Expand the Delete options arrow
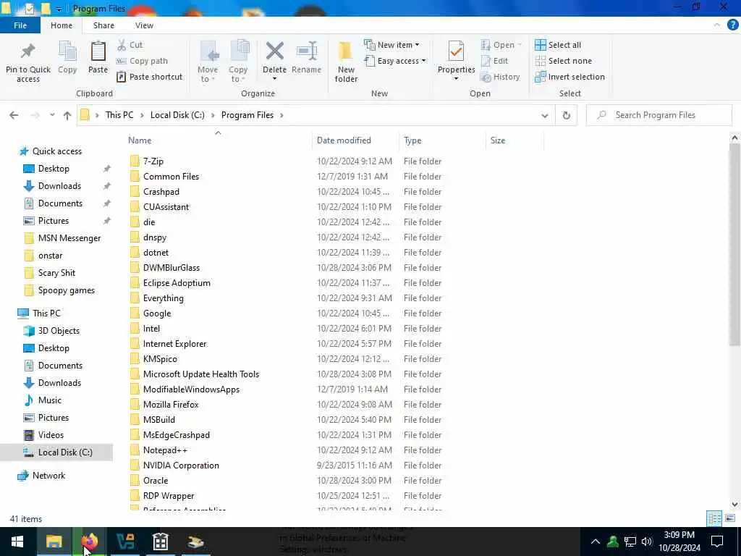This screenshot has width=741, height=556. click(274, 79)
